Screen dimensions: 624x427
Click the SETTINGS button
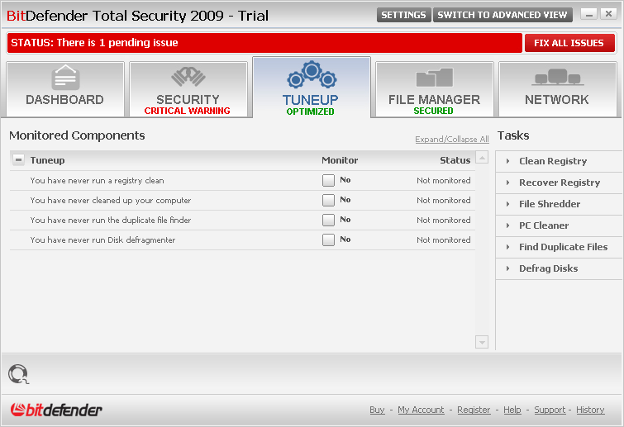(403, 15)
